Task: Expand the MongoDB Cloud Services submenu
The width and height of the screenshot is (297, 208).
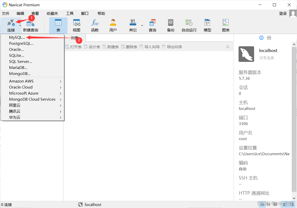Action: point(60,99)
